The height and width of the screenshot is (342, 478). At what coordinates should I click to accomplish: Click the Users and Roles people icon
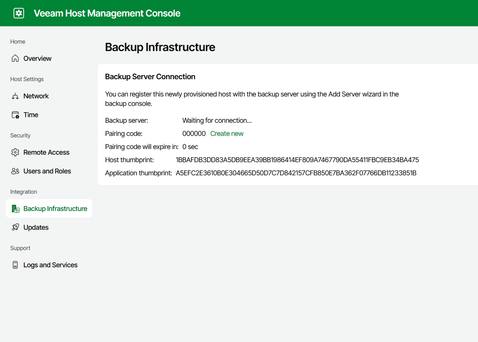click(x=15, y=171)
